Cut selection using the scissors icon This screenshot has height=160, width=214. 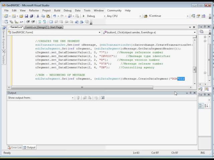(x=38, y=16)
